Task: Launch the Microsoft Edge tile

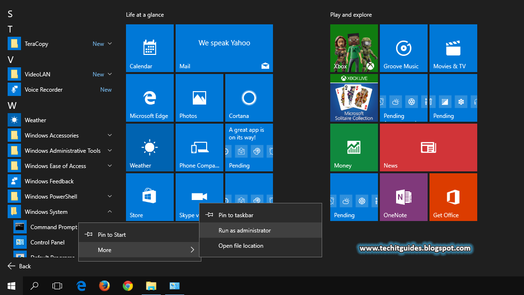Action: [149, 98]
